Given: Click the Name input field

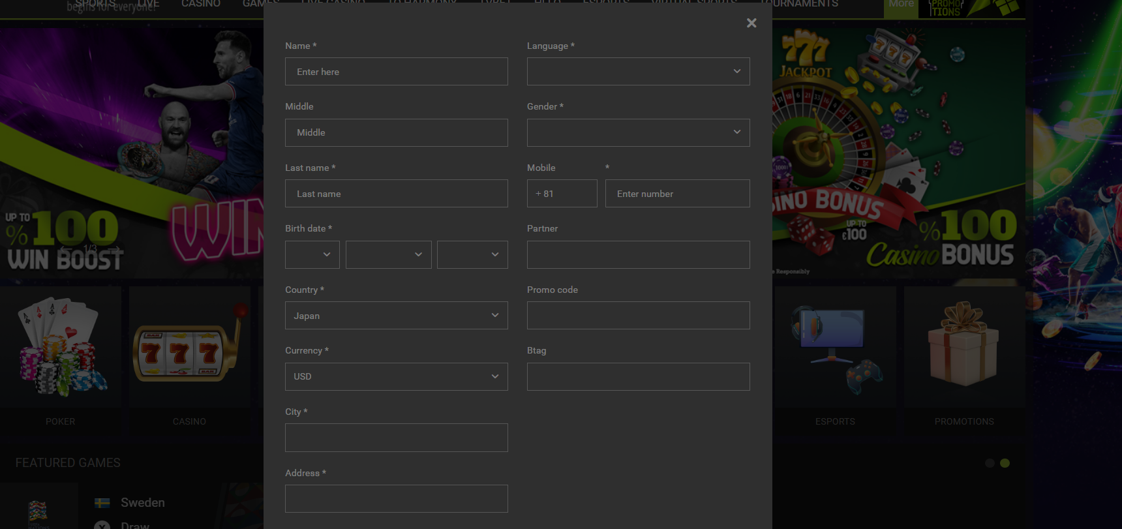Looking at the screenshot, I should pyautogui.click(x=396, y=72).
